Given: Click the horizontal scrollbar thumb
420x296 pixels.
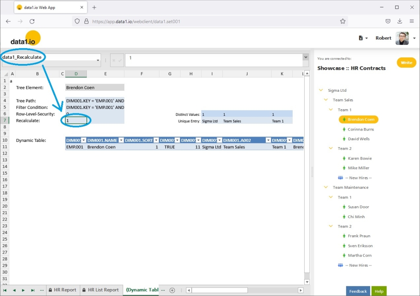Looking at the screenshot, I should pyautogui.click(x=220, y=290).
